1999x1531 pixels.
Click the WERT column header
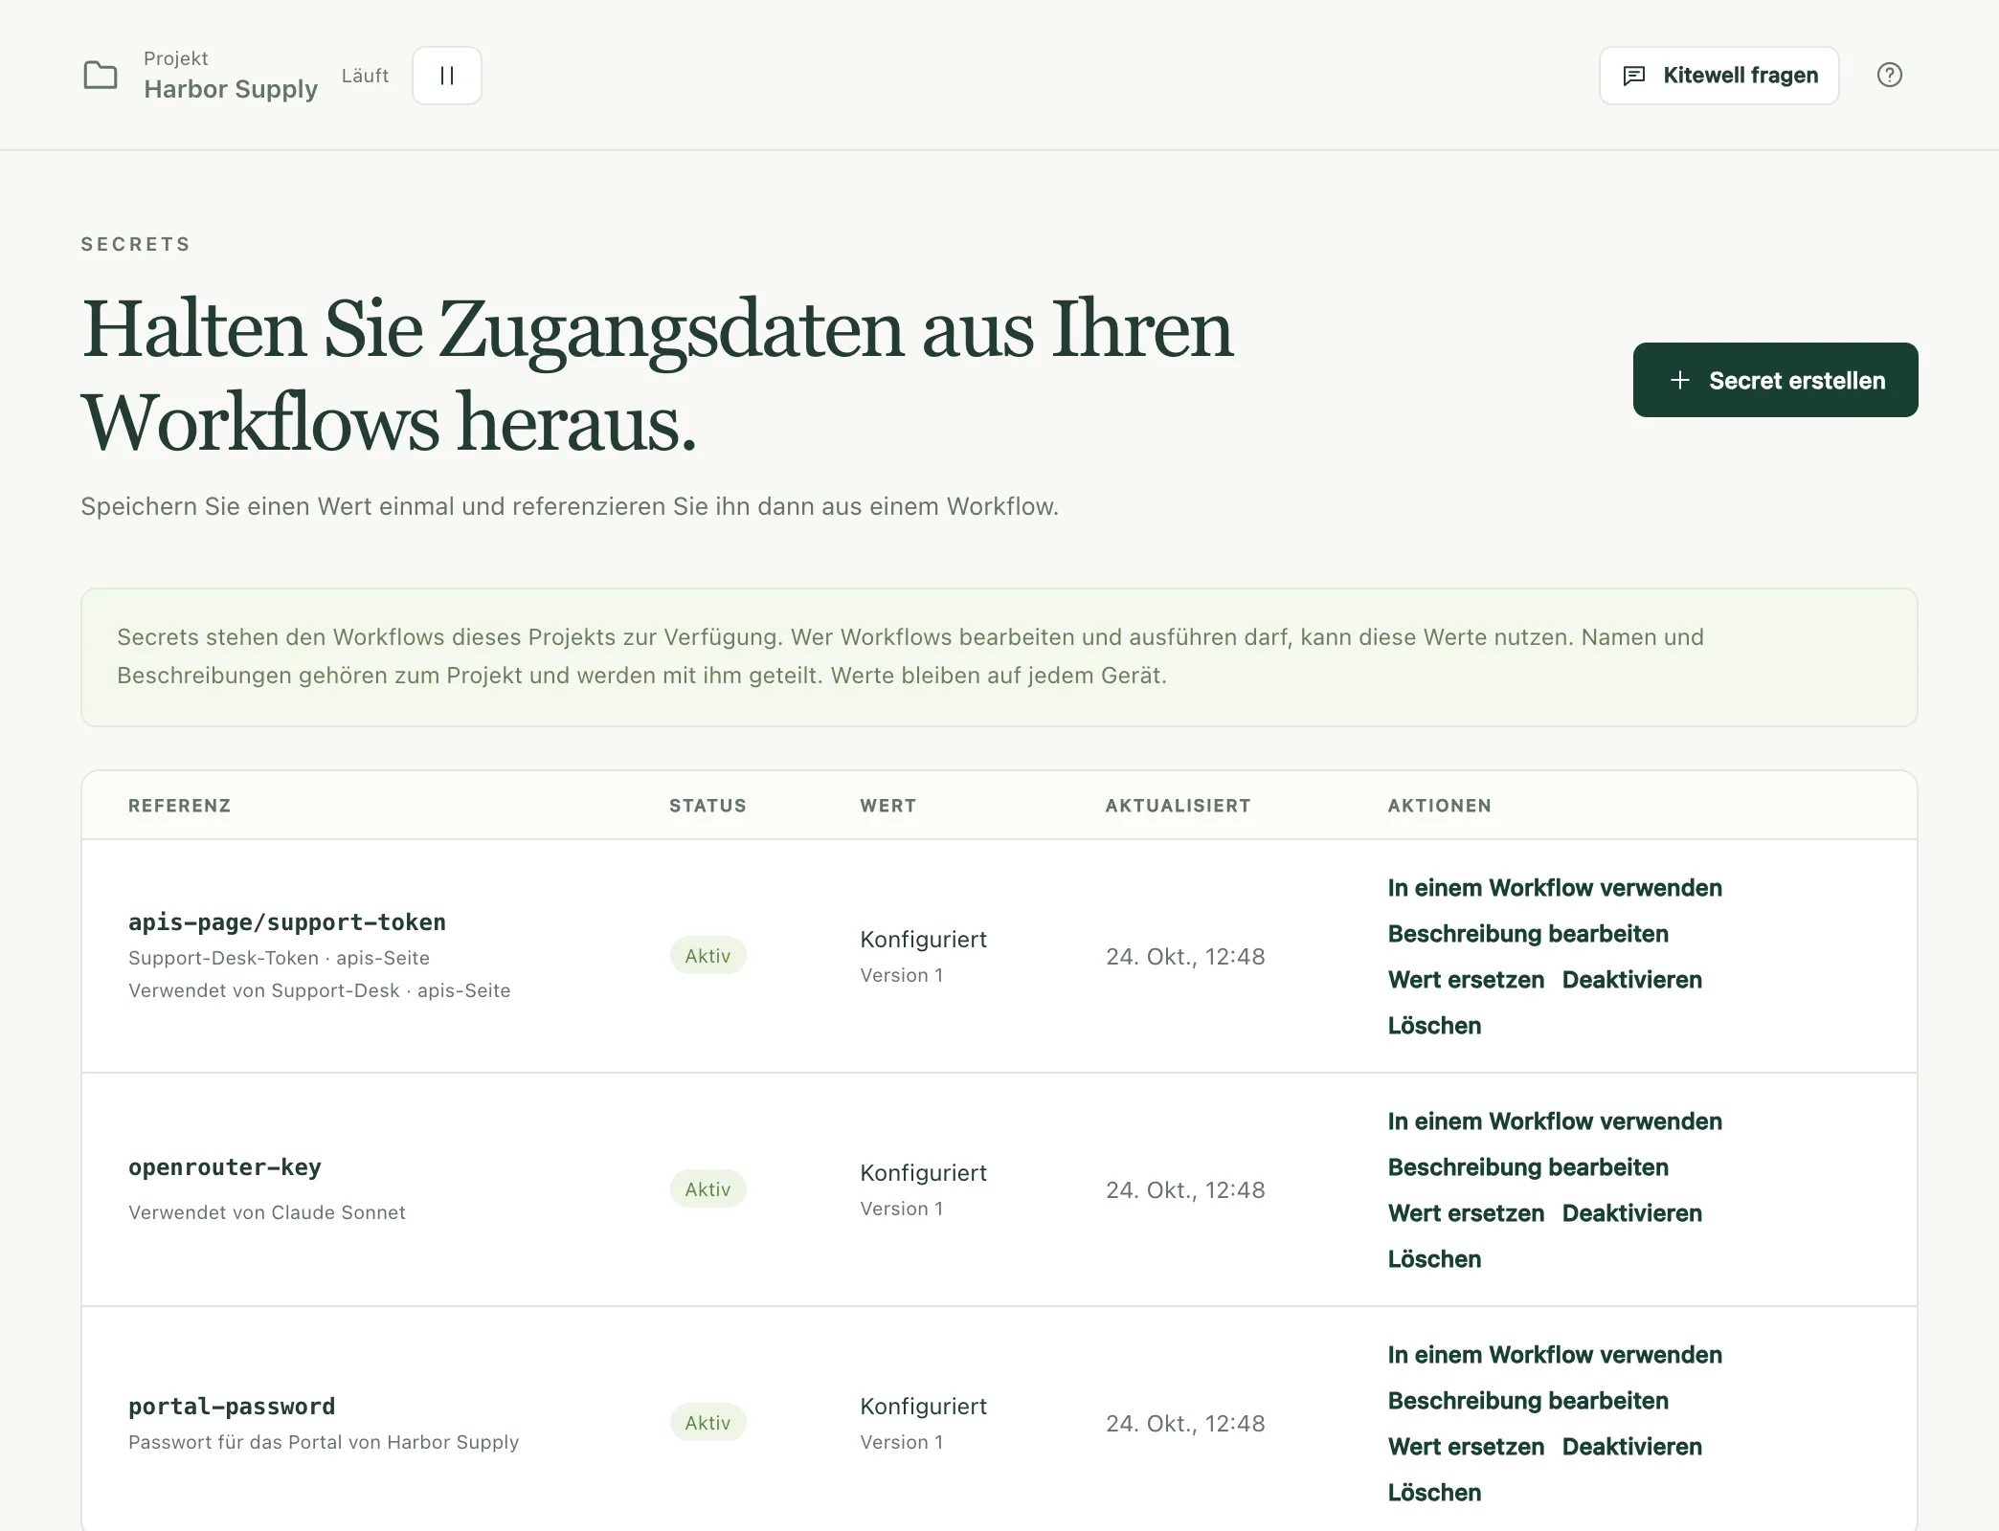point(887,806)
